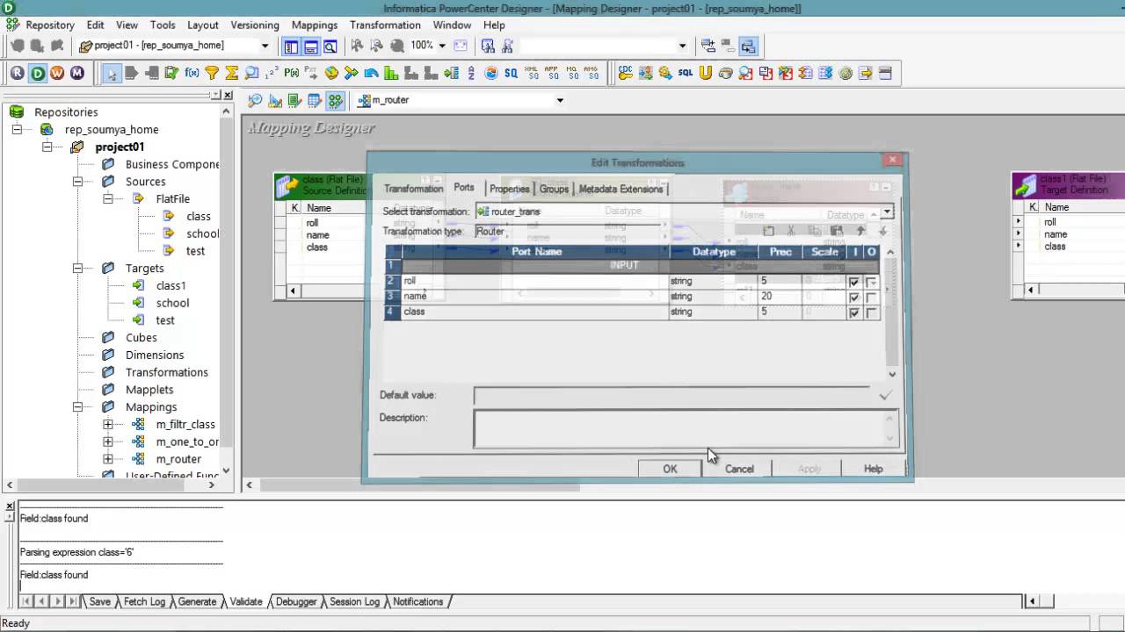Choose the Lookup transformation icon

[x=252, y=73]
